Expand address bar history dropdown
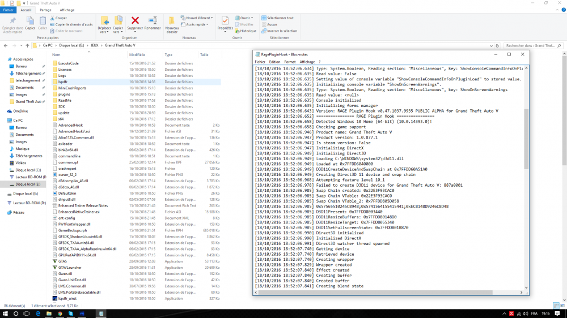This screenshot has height=318, width=567. [x=491, y=46]
